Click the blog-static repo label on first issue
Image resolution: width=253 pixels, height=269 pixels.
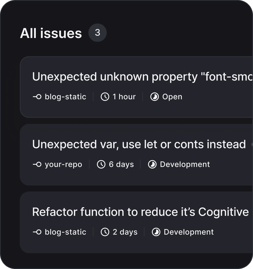pyautogui.click(x=65, y=97)
